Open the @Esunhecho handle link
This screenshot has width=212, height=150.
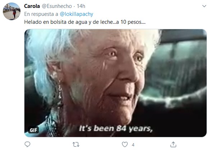pyautogui.click(x=57, y=6)
